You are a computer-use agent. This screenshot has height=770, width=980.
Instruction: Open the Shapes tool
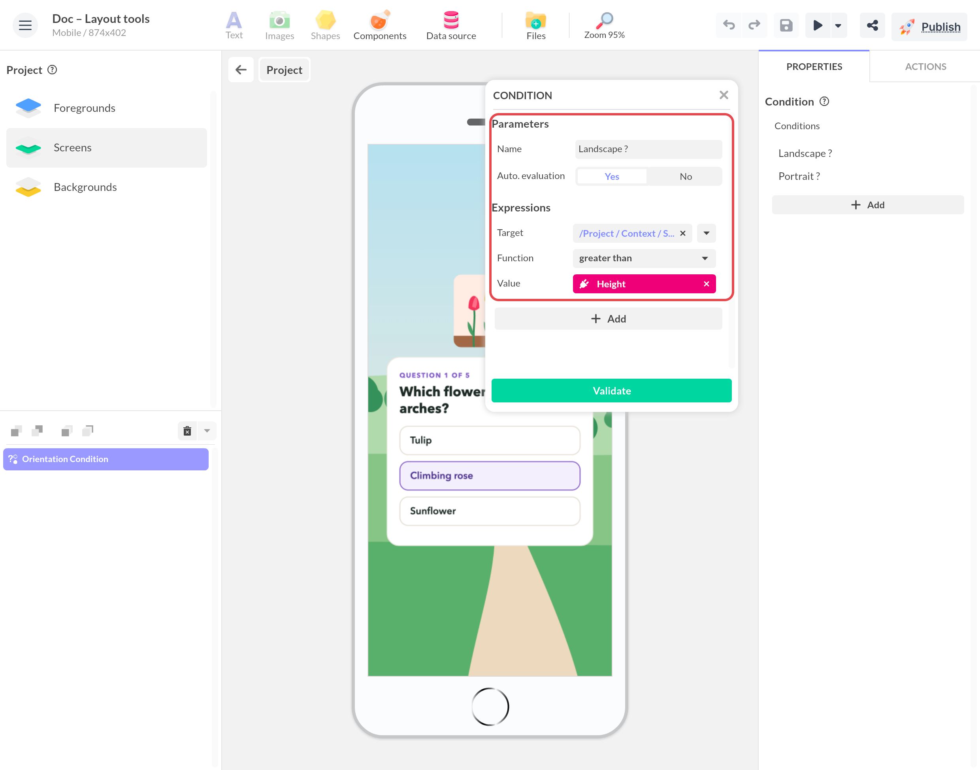(x=325, y=25)
